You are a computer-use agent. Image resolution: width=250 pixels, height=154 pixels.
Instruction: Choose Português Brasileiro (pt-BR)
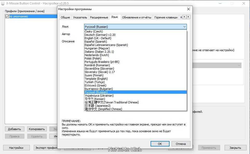pos(135,62)
